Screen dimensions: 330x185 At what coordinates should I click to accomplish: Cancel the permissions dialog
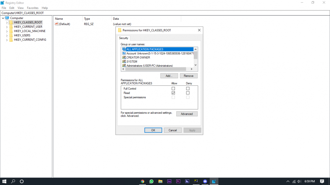point(173,130)
